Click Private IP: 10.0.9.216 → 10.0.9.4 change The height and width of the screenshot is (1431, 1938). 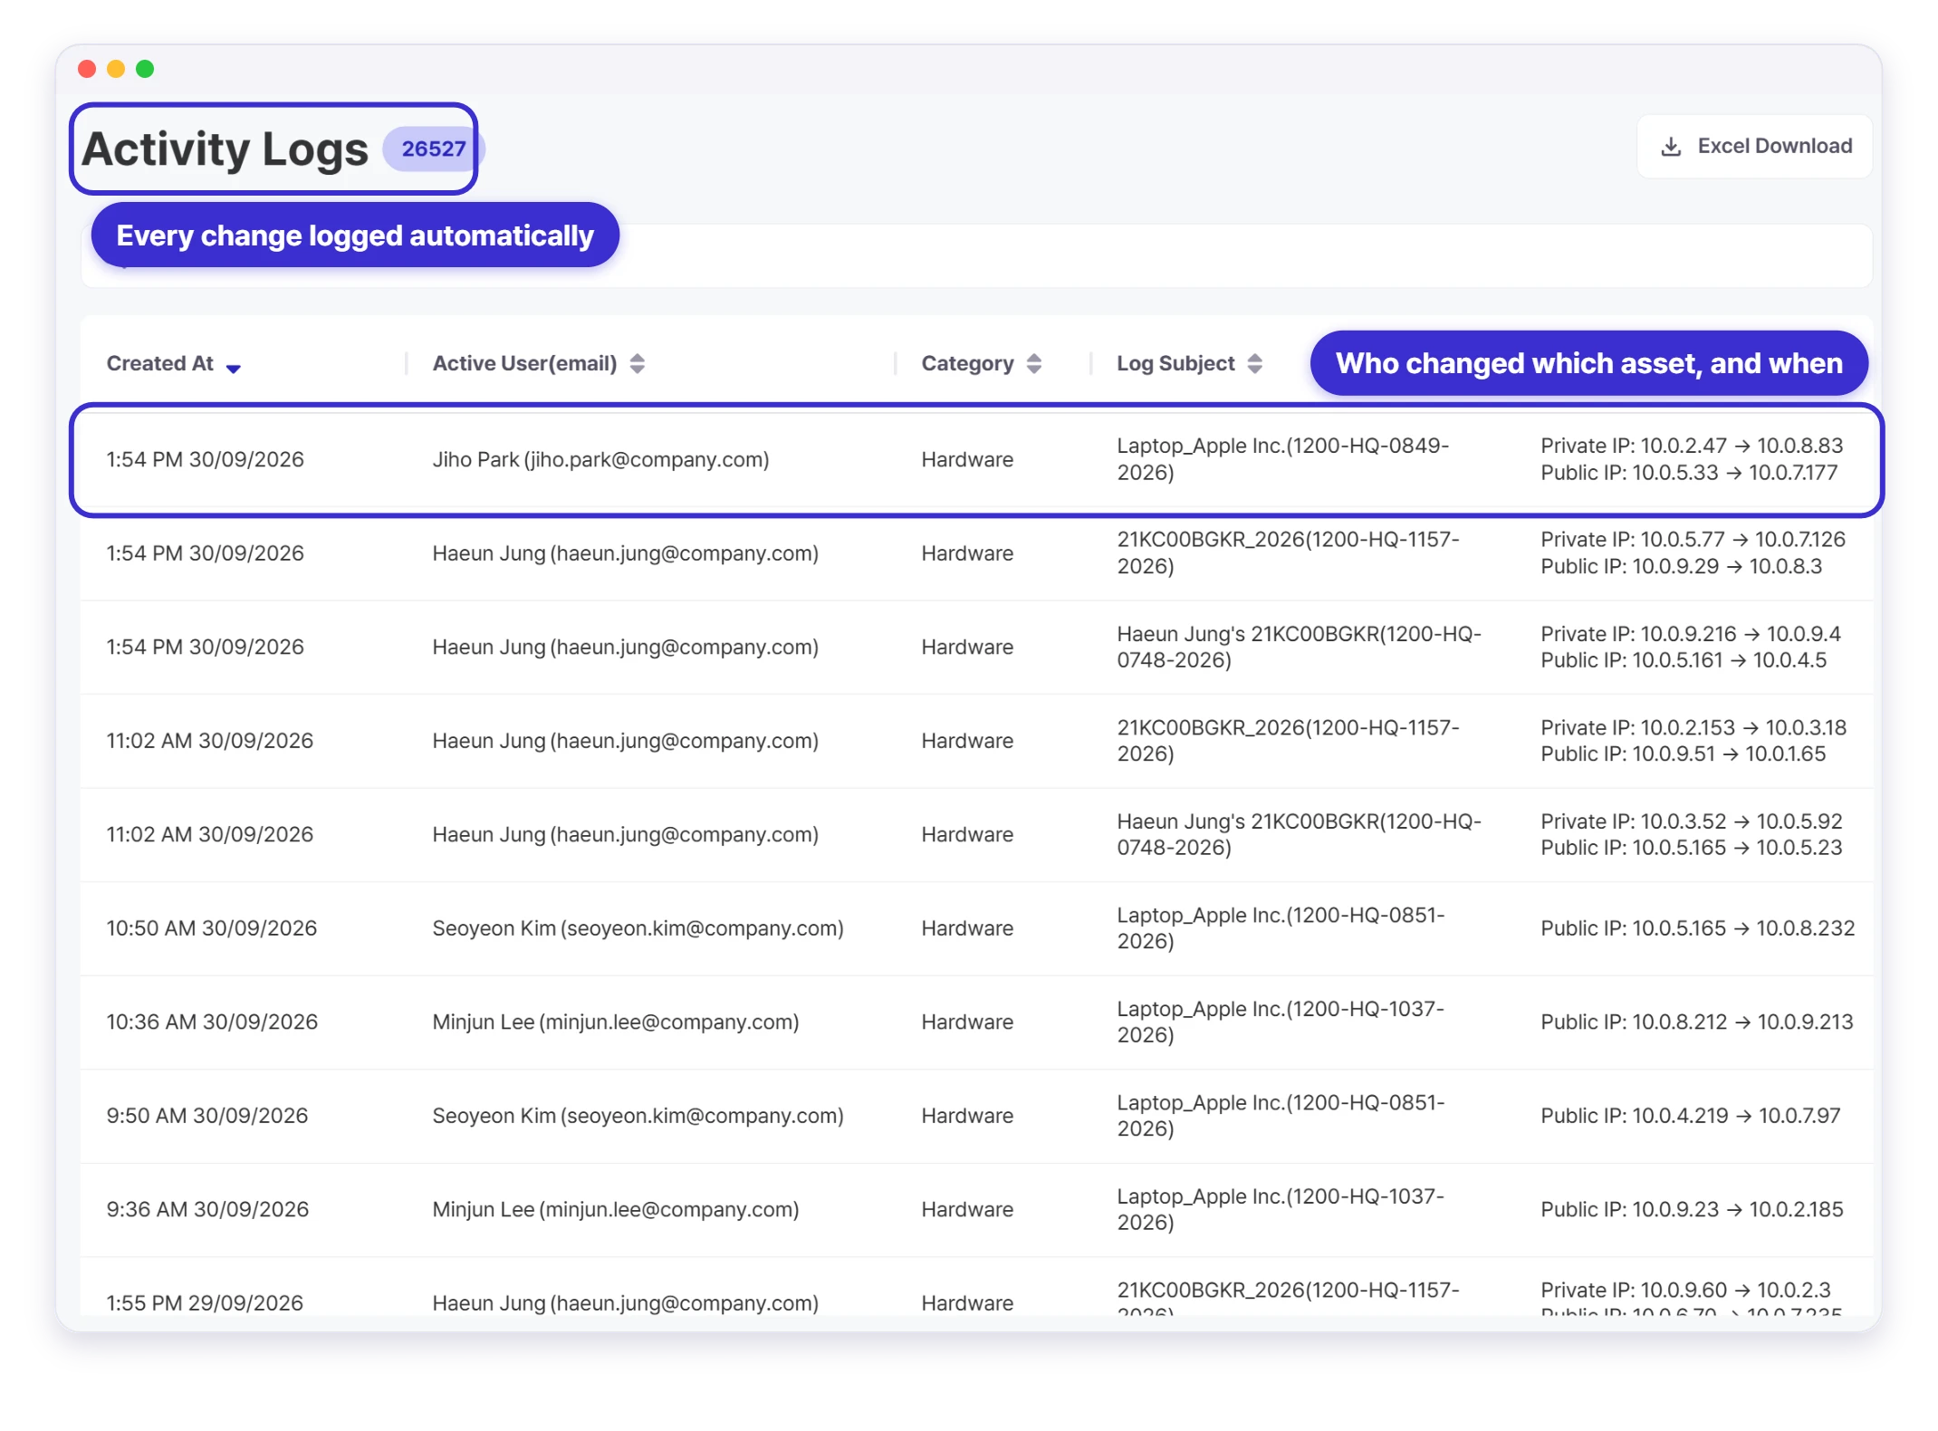point(1691,634)
